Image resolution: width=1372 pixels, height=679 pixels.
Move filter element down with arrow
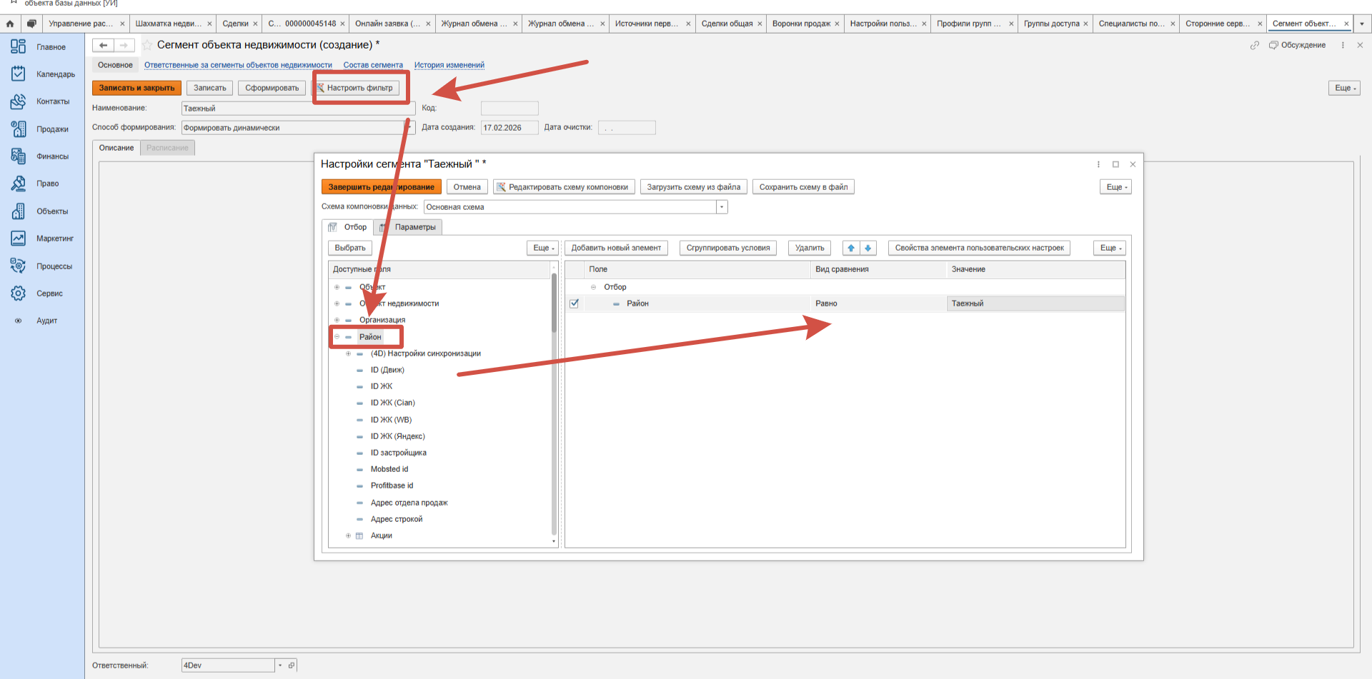pyautogui.click(x=868, y=248)
